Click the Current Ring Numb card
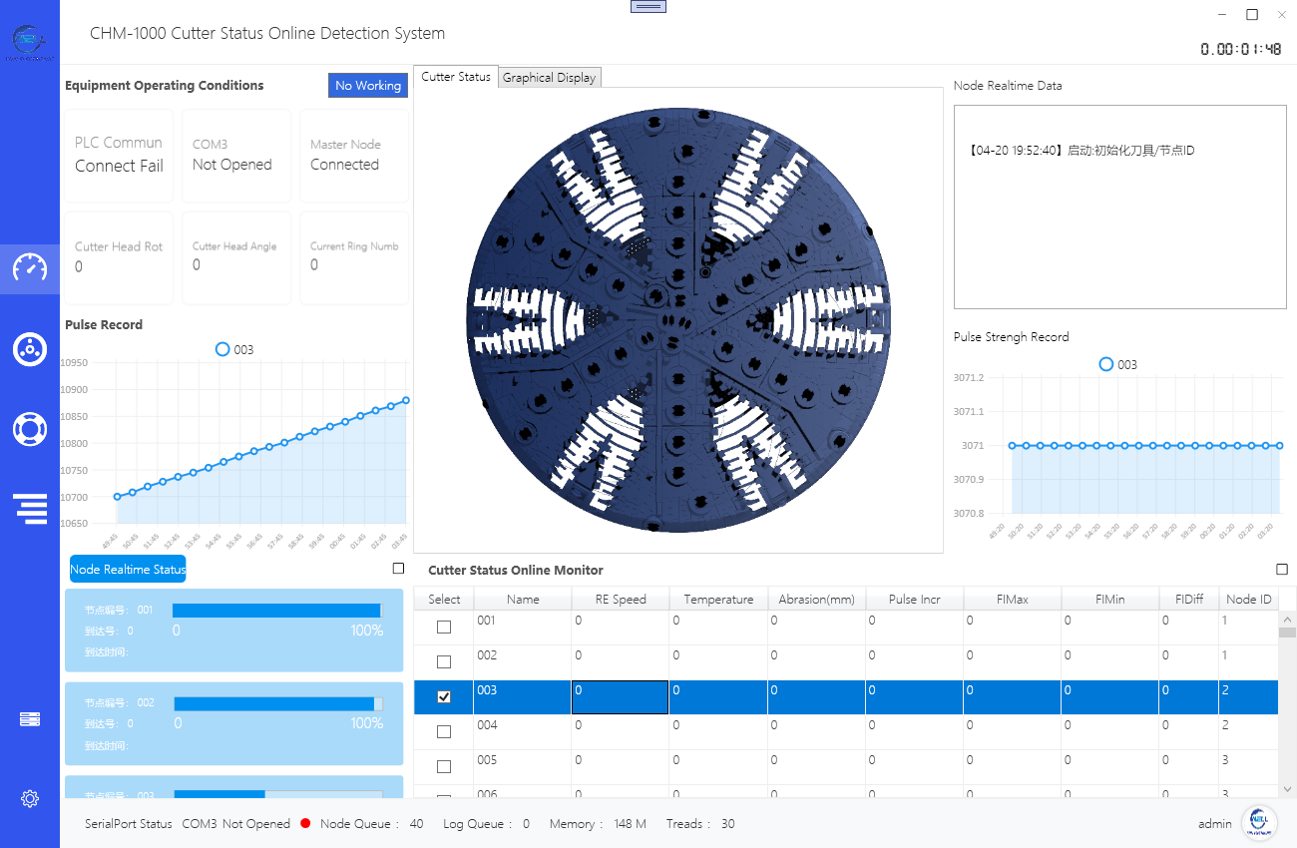The width and height of the screenshot is (1297, 848). pos(354,257)
